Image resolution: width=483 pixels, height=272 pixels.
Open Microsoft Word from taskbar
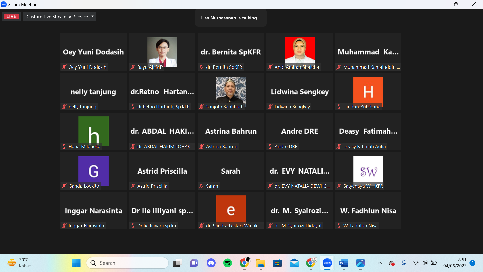point(344,263)
